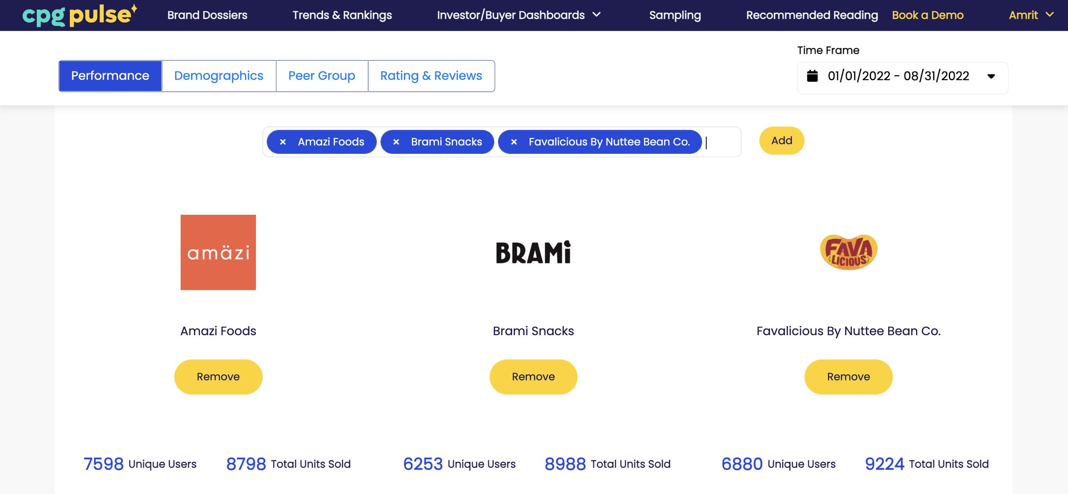The width and height of the screenshot is (1068, 494).
Task: Open the Favalicious brand logo
Action: (x=848, y=252)
